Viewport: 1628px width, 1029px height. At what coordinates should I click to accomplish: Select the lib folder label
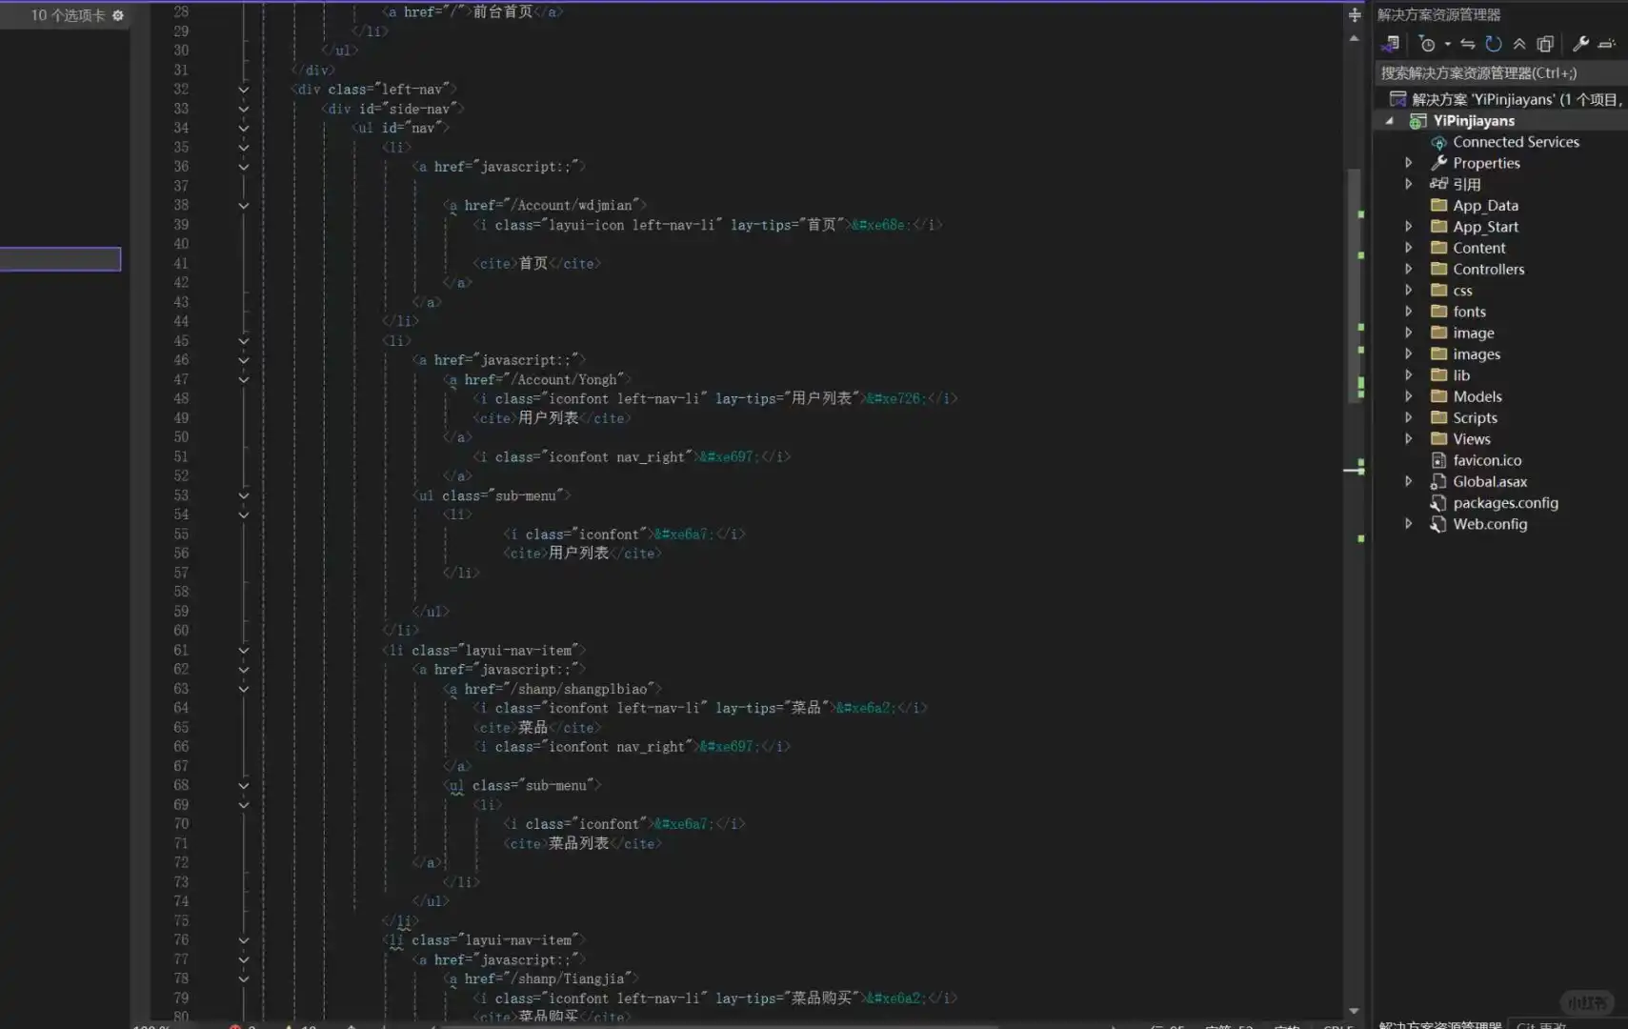[1461, 375]
